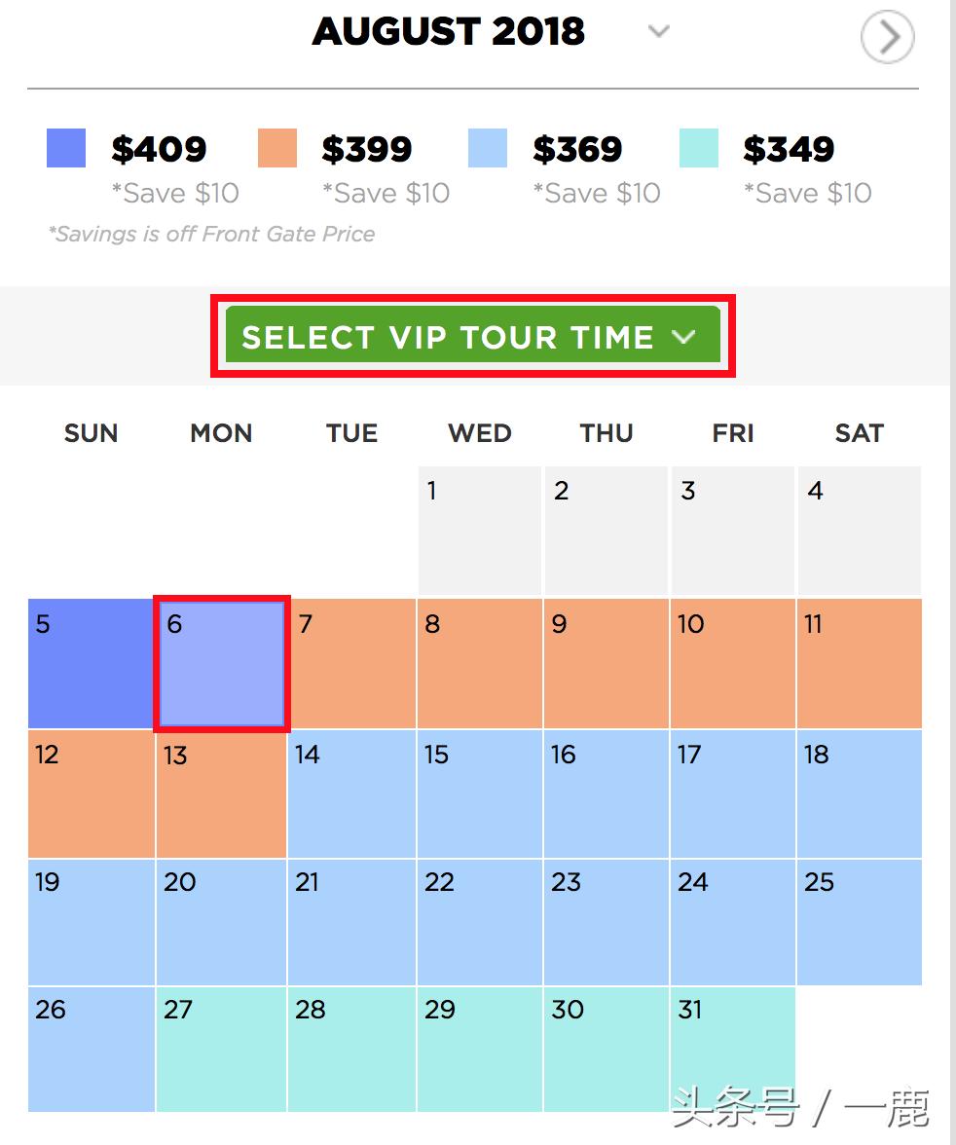Click the $349 teal price swatch
The image size is (956, 1145).
[699, 149]
